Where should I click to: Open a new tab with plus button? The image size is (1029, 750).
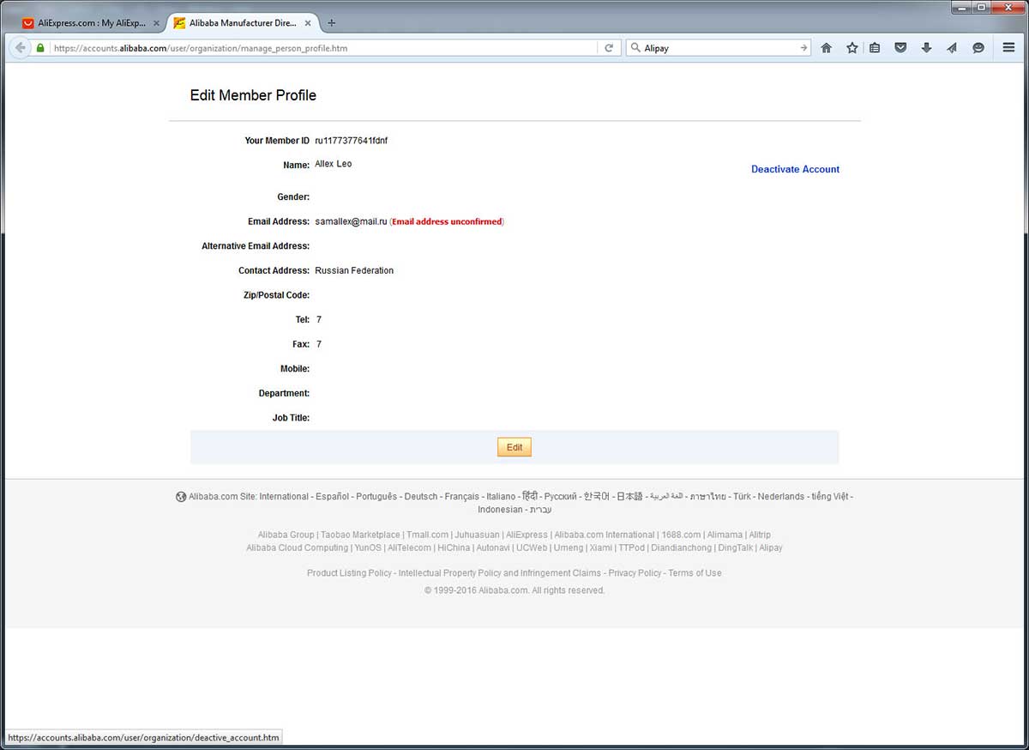[332, 23]
